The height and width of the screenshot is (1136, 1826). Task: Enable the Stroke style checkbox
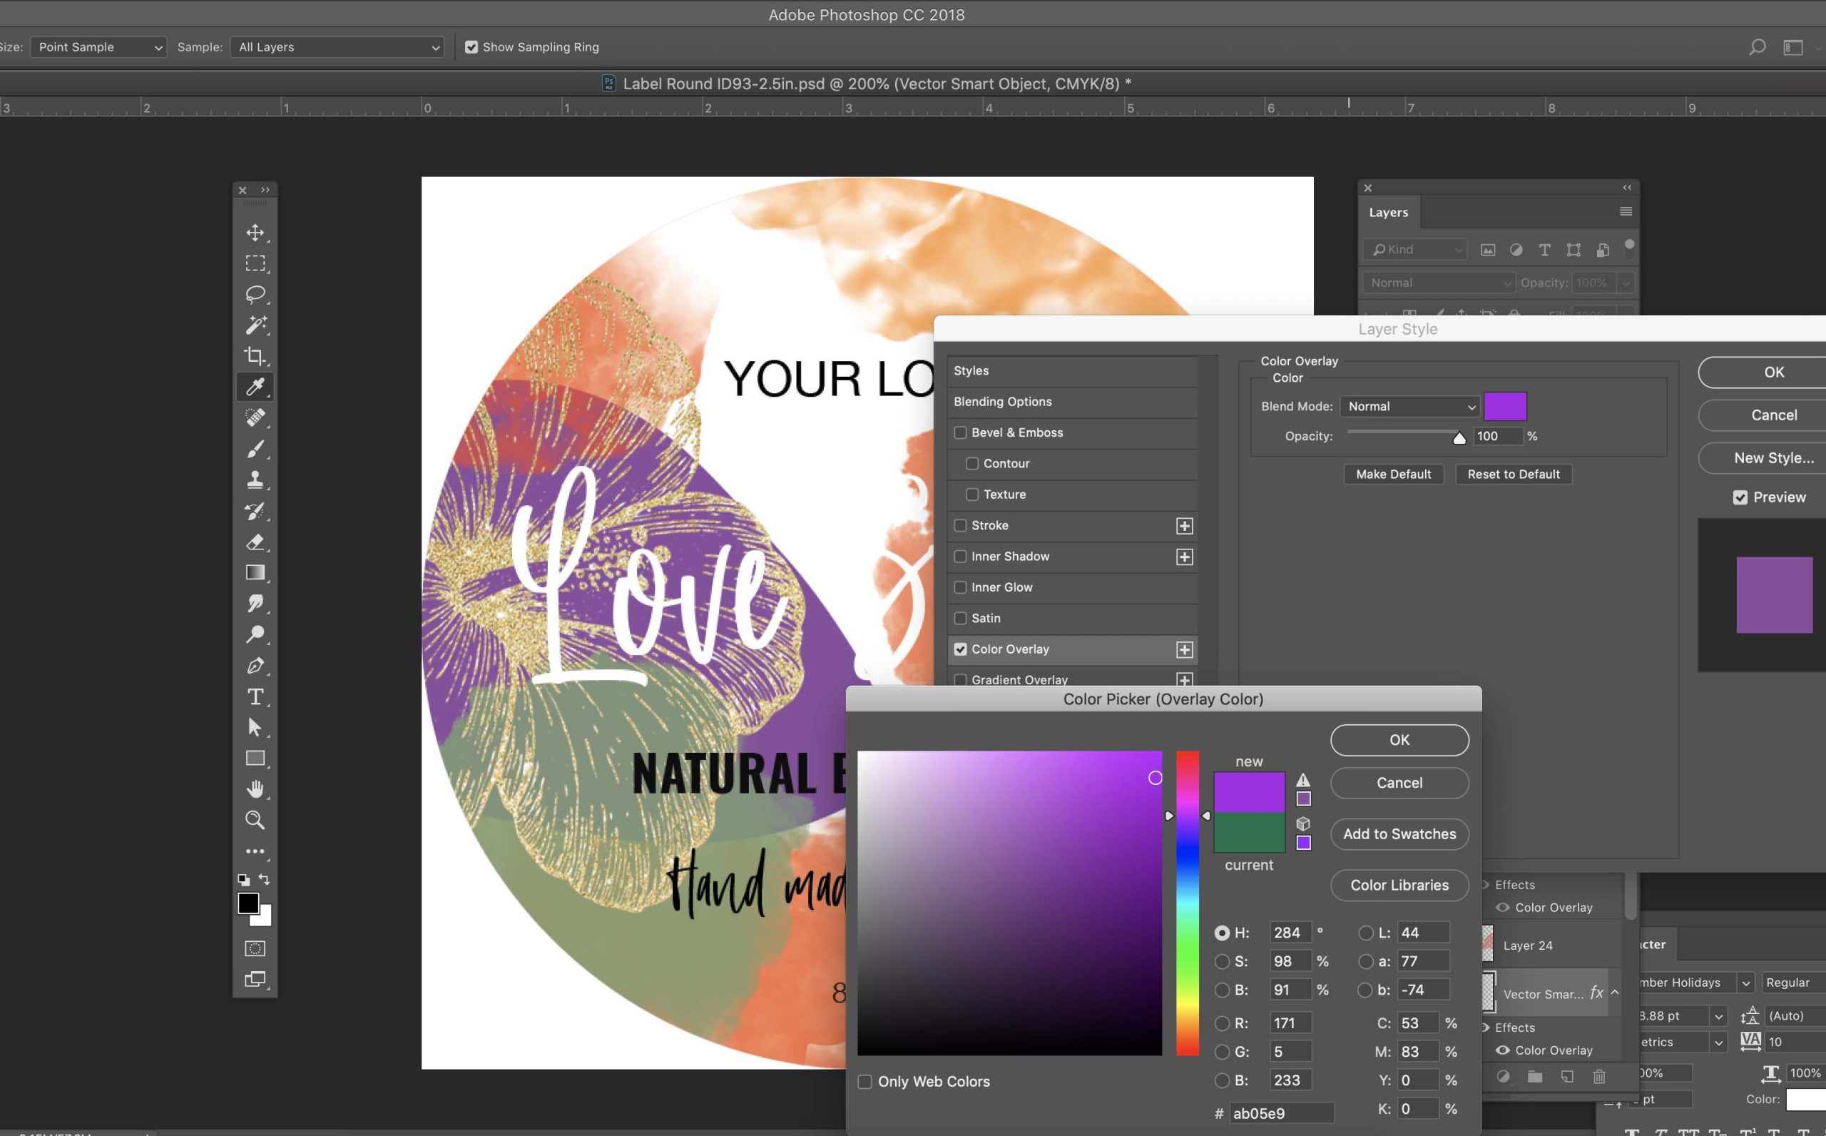click(960, 525)
